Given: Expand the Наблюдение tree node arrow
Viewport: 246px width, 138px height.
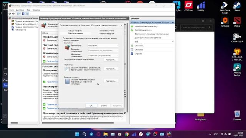Looking at the screenshot, I should click(x=10, y=30).
